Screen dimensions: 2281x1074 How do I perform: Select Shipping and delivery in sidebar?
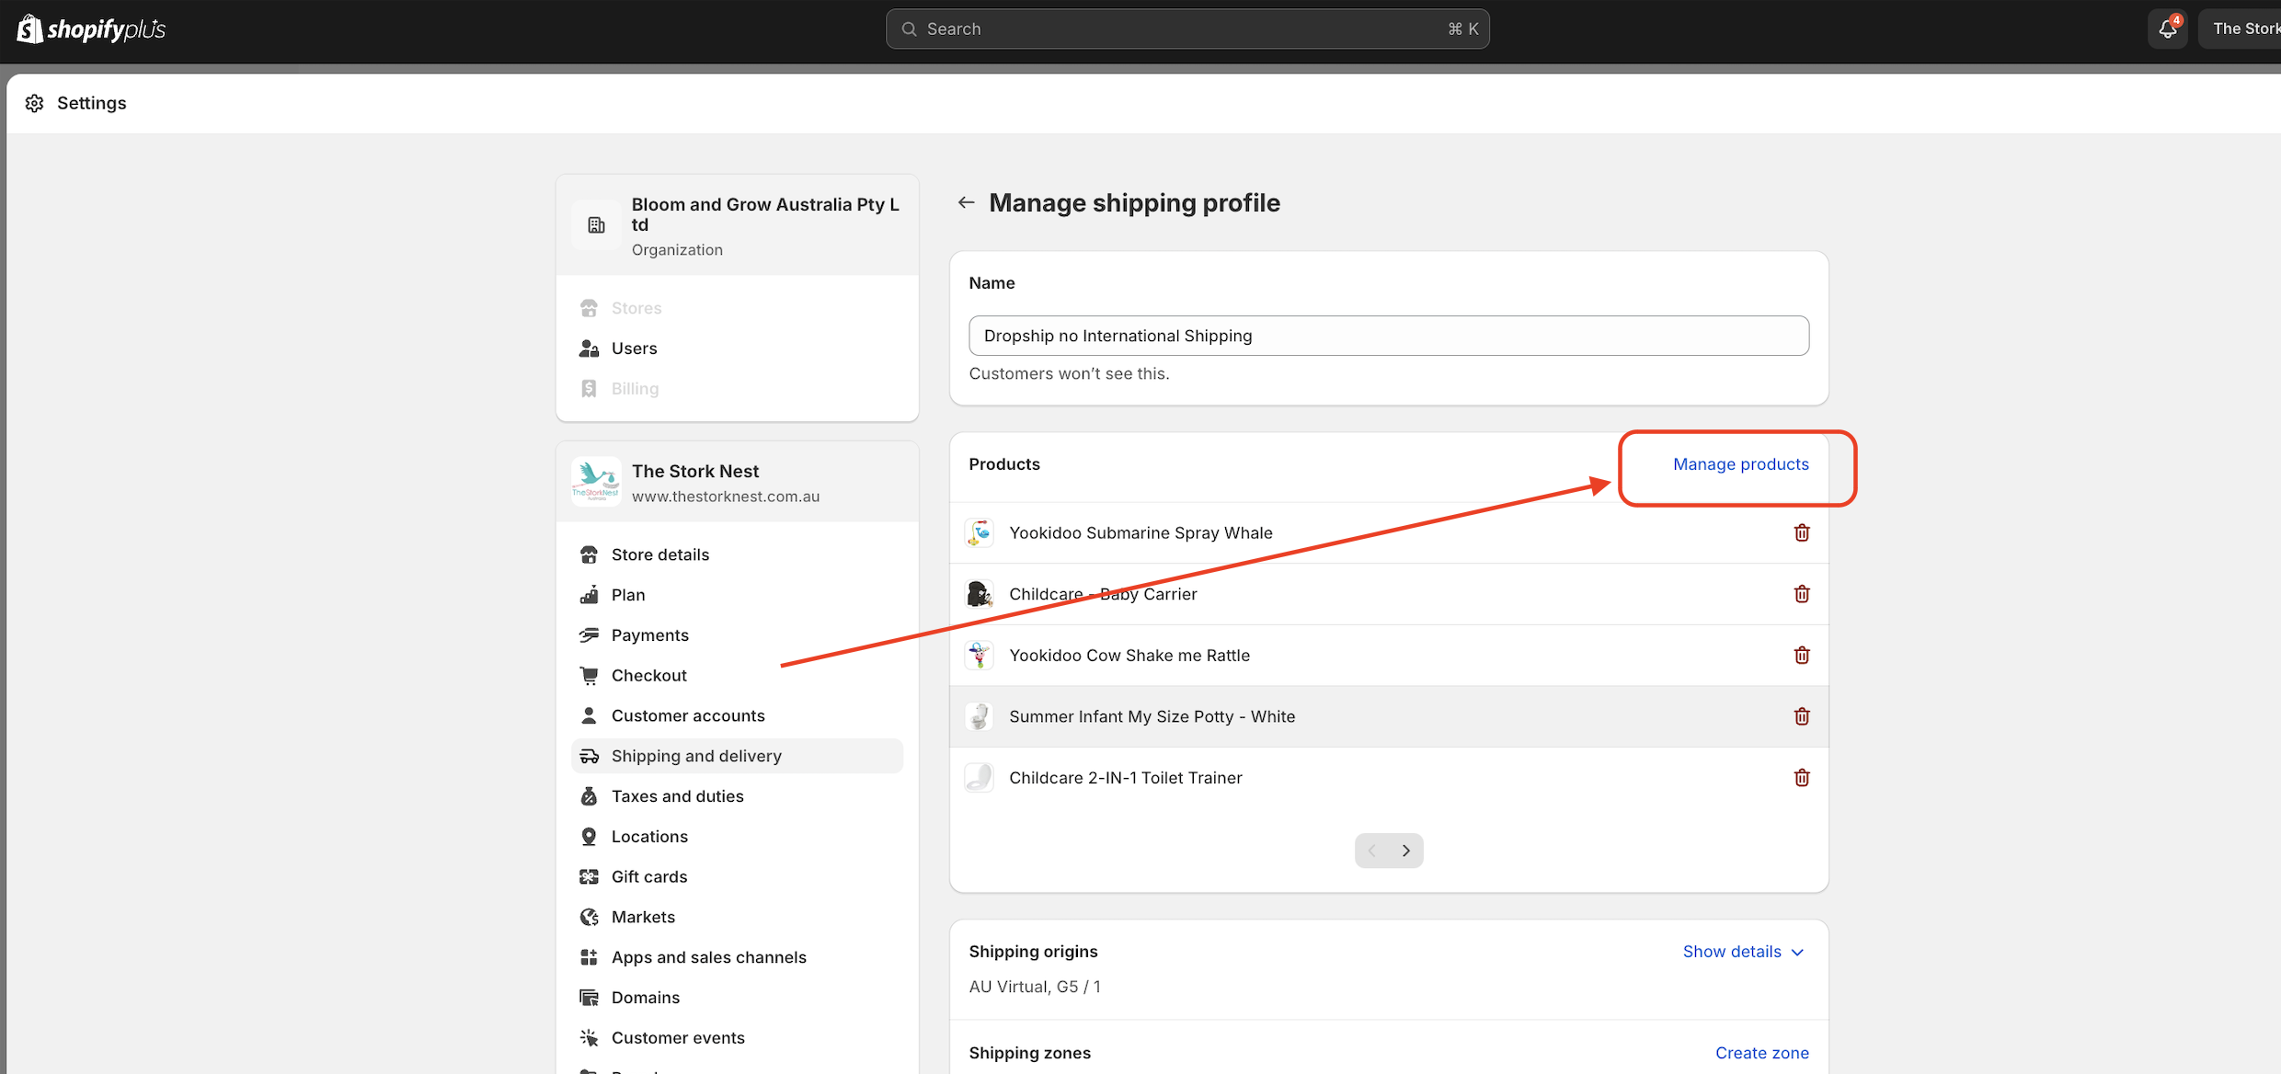738,756
